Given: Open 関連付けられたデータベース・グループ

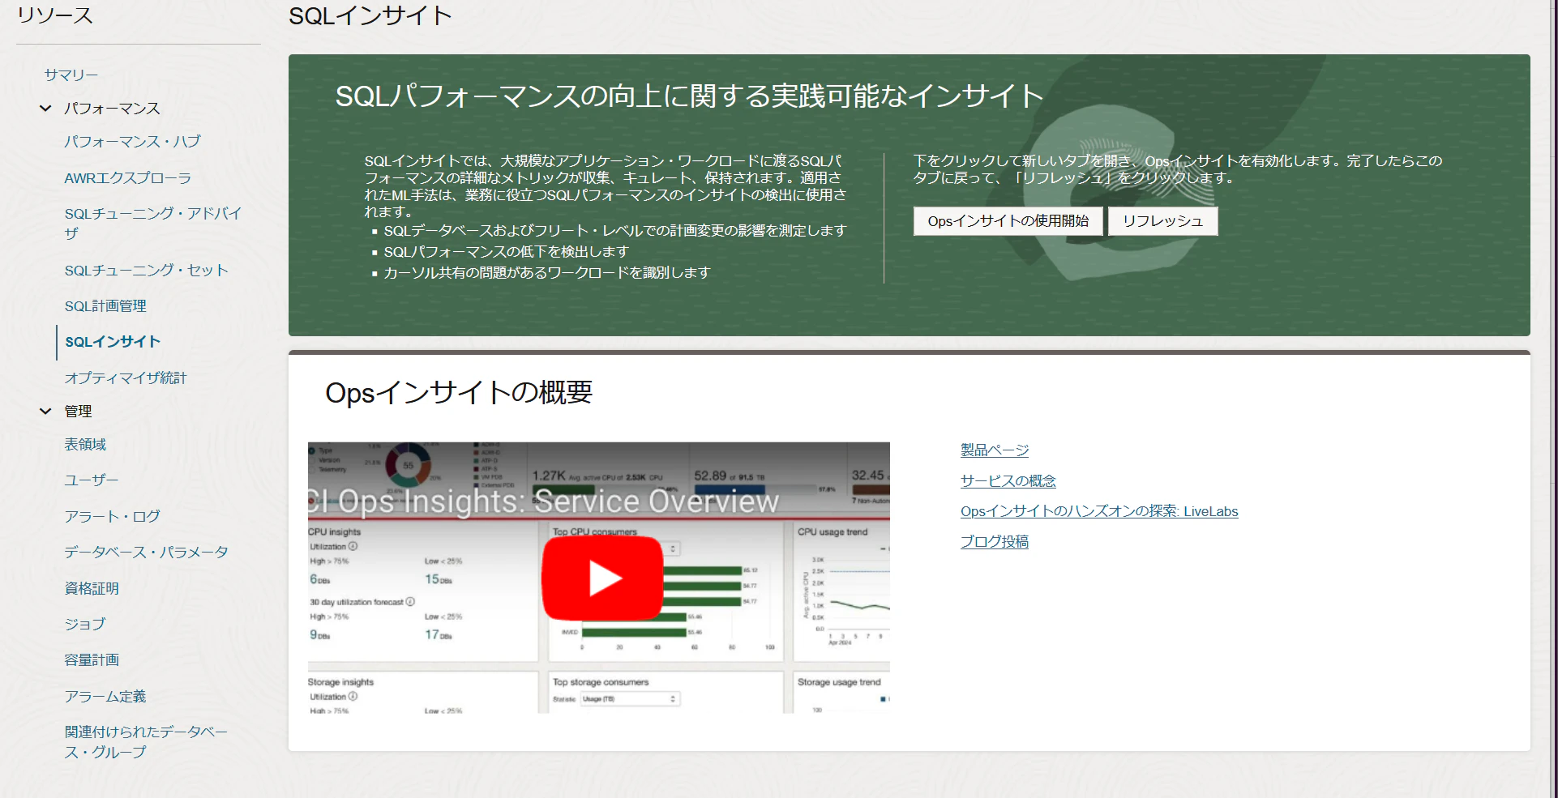Looking at the screenshot, I should point(146,742).
